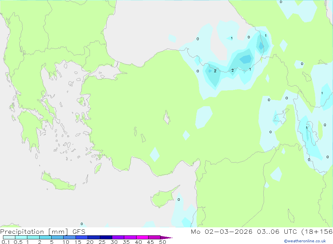Select the 35–40 mm legend color swatch
Viewport: 333px width, 244px height.
pos(130,237)
